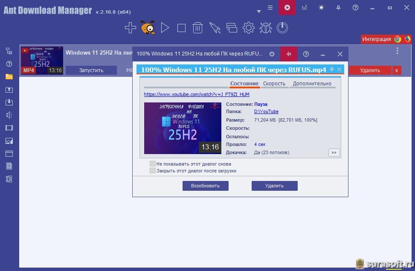
Task: Click the speaker icon in the sidebar
Action: pos(9,115)
